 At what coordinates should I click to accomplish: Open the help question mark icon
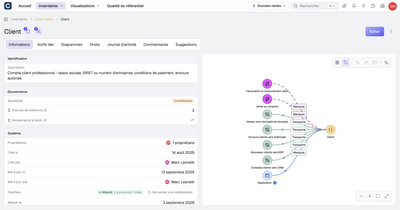pos(373,6)
